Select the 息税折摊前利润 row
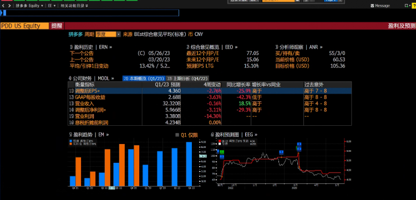 [x=210, y=122]
